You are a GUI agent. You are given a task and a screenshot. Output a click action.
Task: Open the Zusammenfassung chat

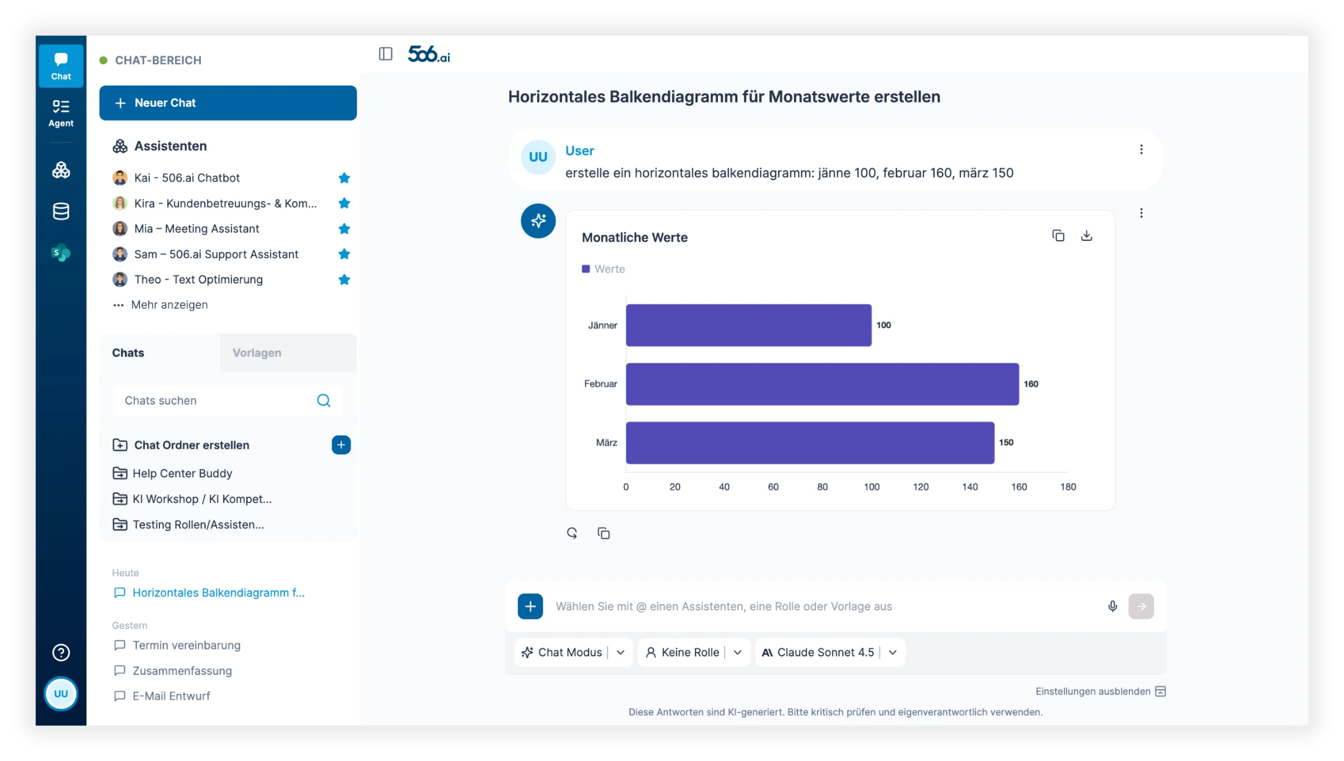[x=172, y=671]
